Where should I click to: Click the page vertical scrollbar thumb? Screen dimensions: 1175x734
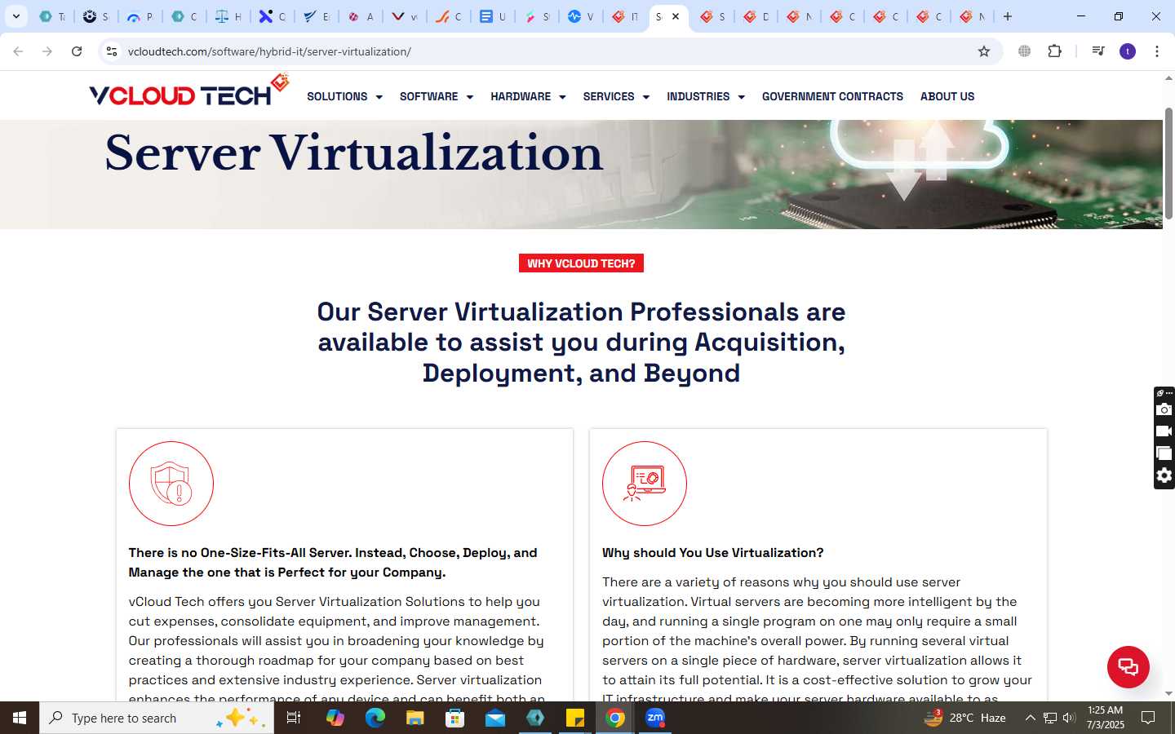coord(1168,163)
